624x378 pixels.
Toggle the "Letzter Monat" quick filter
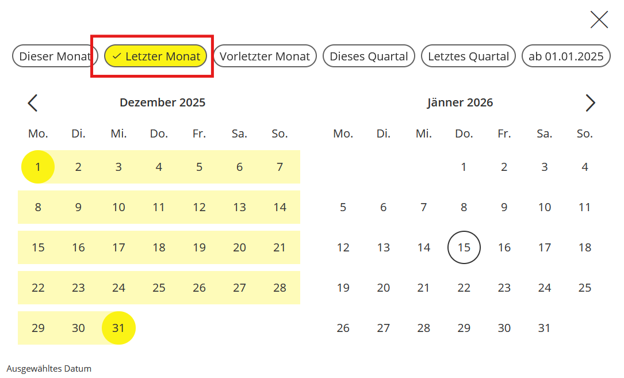pos(156,56)
